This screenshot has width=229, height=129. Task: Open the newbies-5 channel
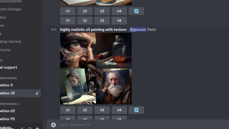pyautogui.click(x=7, y=85)
